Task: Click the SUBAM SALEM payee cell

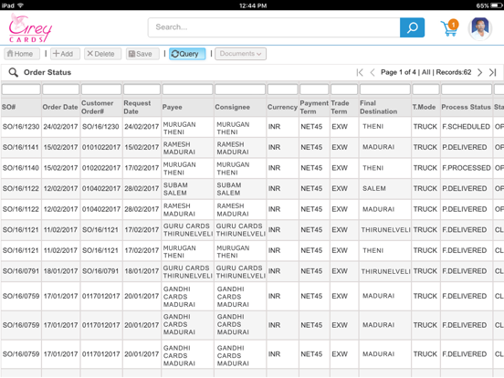Action: coord(188,189)
